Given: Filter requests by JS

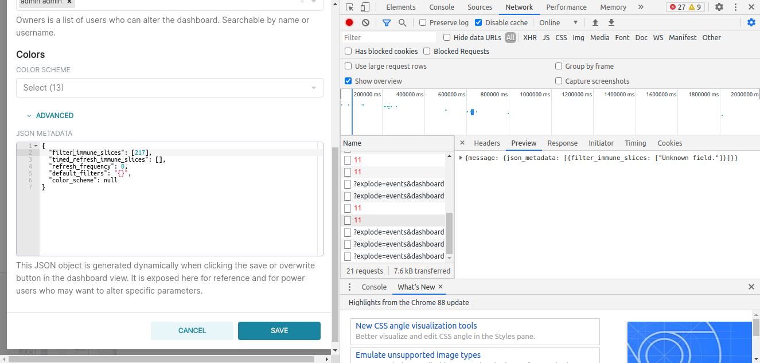Looking at the screenshot, I should point(546,37).
